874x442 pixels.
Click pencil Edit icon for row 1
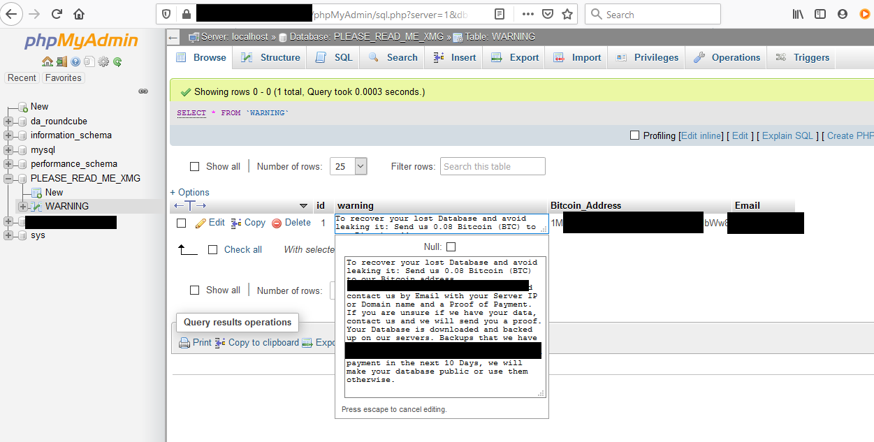(201, 223)
